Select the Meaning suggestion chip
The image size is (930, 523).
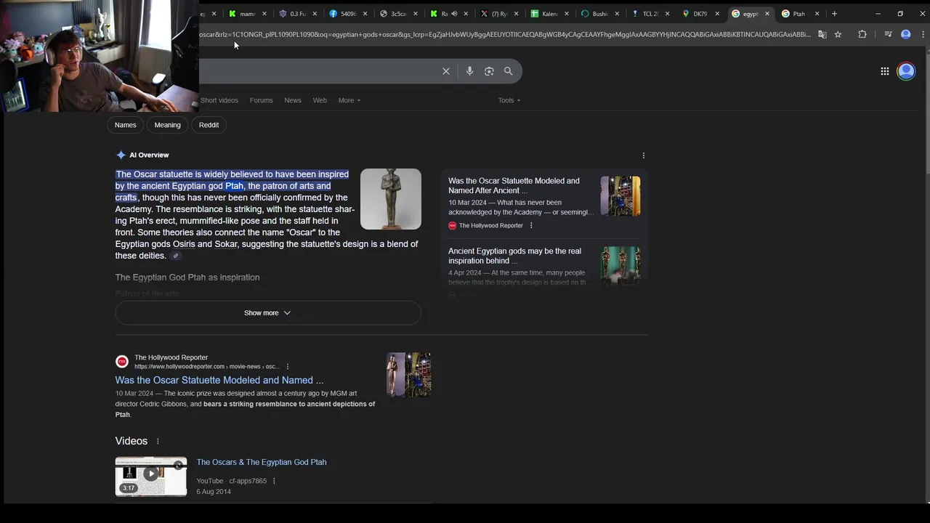click(167, 125)
